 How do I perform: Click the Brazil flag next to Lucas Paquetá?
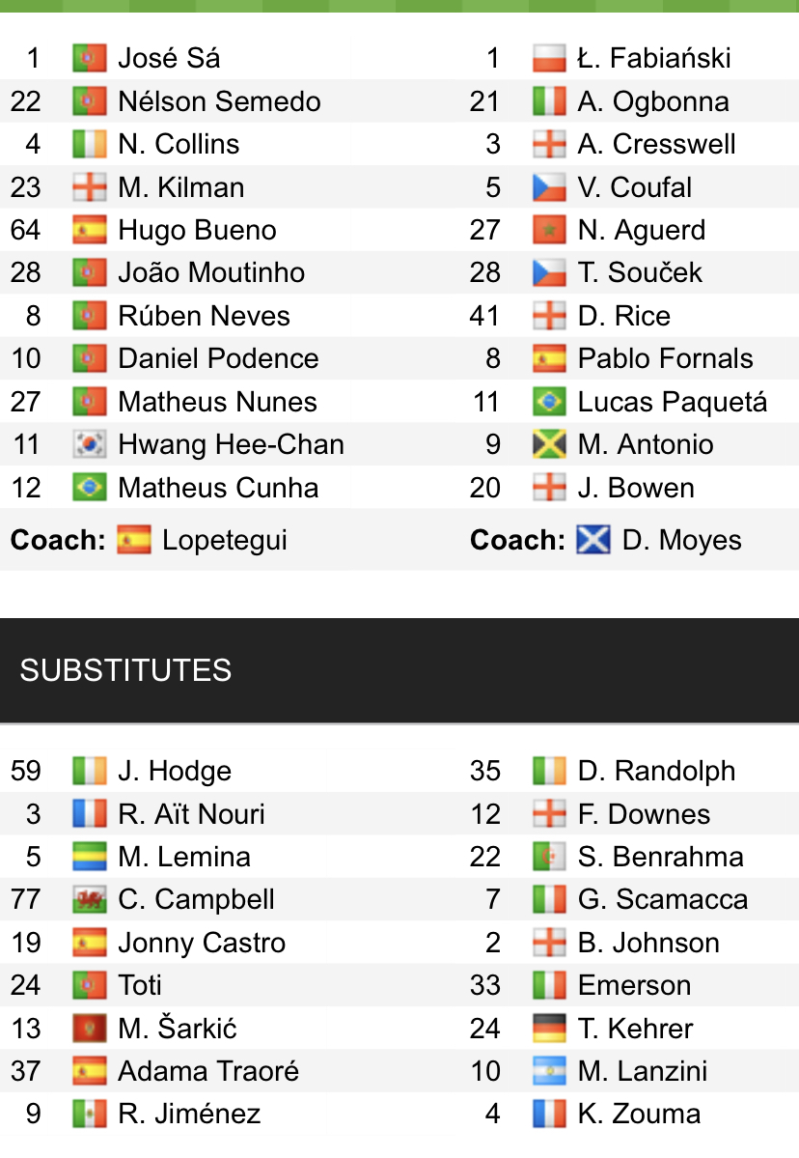[549, 402]
